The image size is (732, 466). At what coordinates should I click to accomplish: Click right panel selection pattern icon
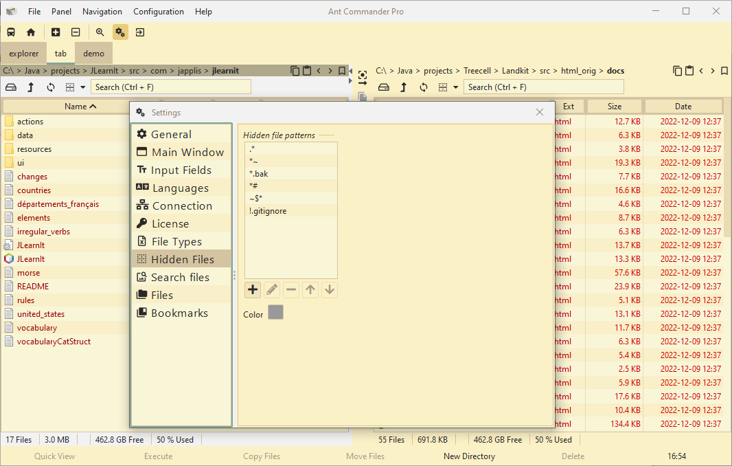[x=443, y=87]
